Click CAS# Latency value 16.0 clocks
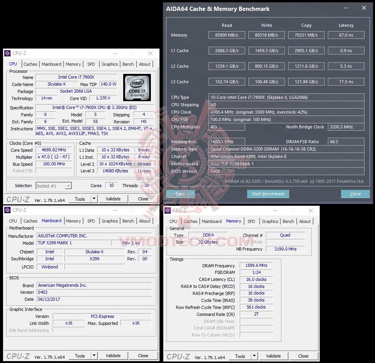375x363 pixels. coord(256,279)
